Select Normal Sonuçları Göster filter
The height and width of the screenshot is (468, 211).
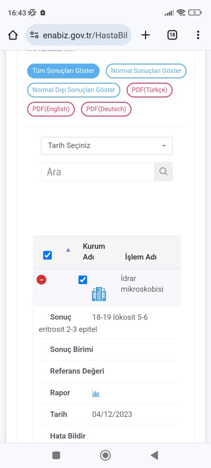point(146,71)
